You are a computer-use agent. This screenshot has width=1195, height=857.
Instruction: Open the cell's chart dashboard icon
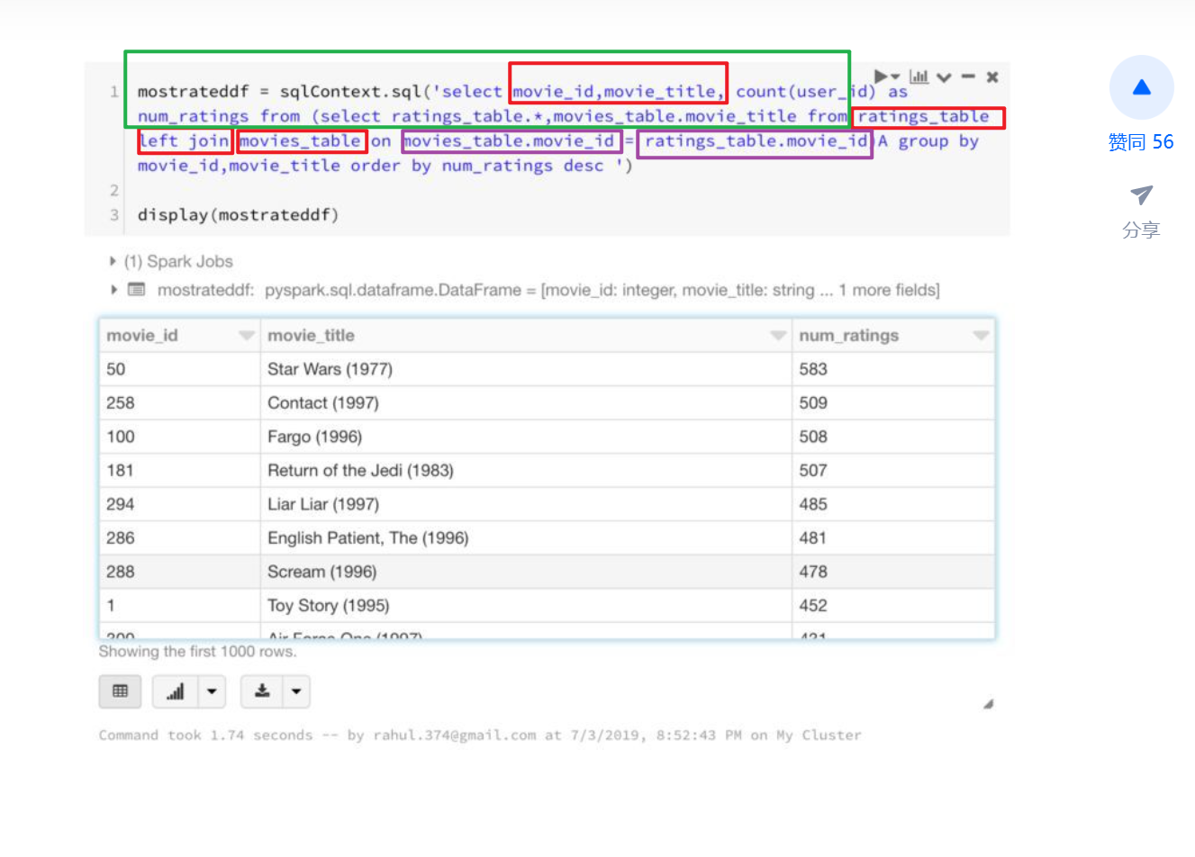919,77
